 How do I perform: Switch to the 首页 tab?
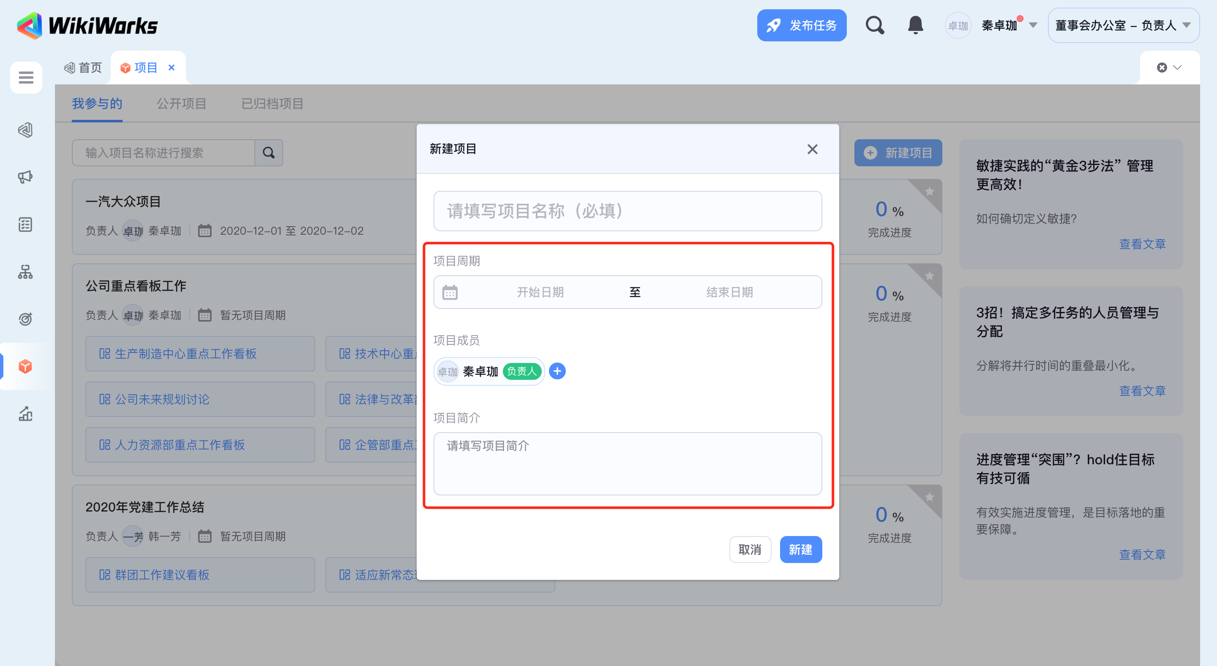[84, 68]
